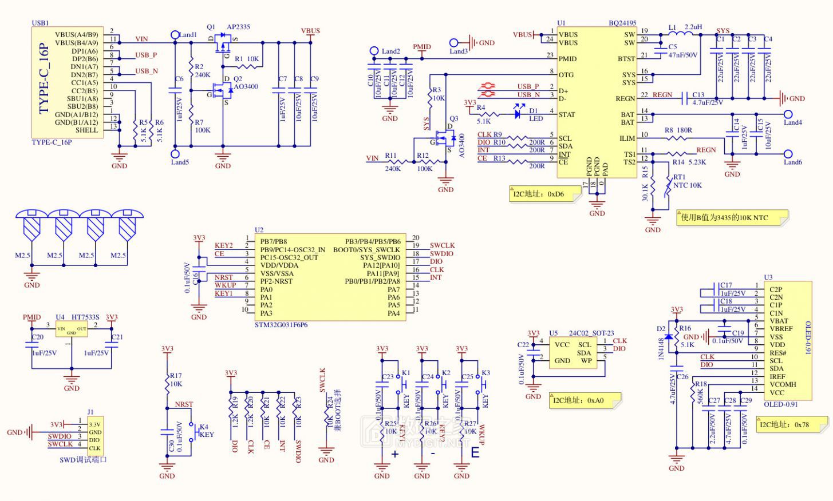Click the I2C address 0xD6 note
Image resolution: width=833 pixels, height=501 pixels.
543,194
